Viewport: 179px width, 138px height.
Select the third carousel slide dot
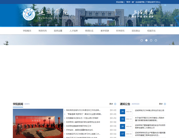pos(151,40)
